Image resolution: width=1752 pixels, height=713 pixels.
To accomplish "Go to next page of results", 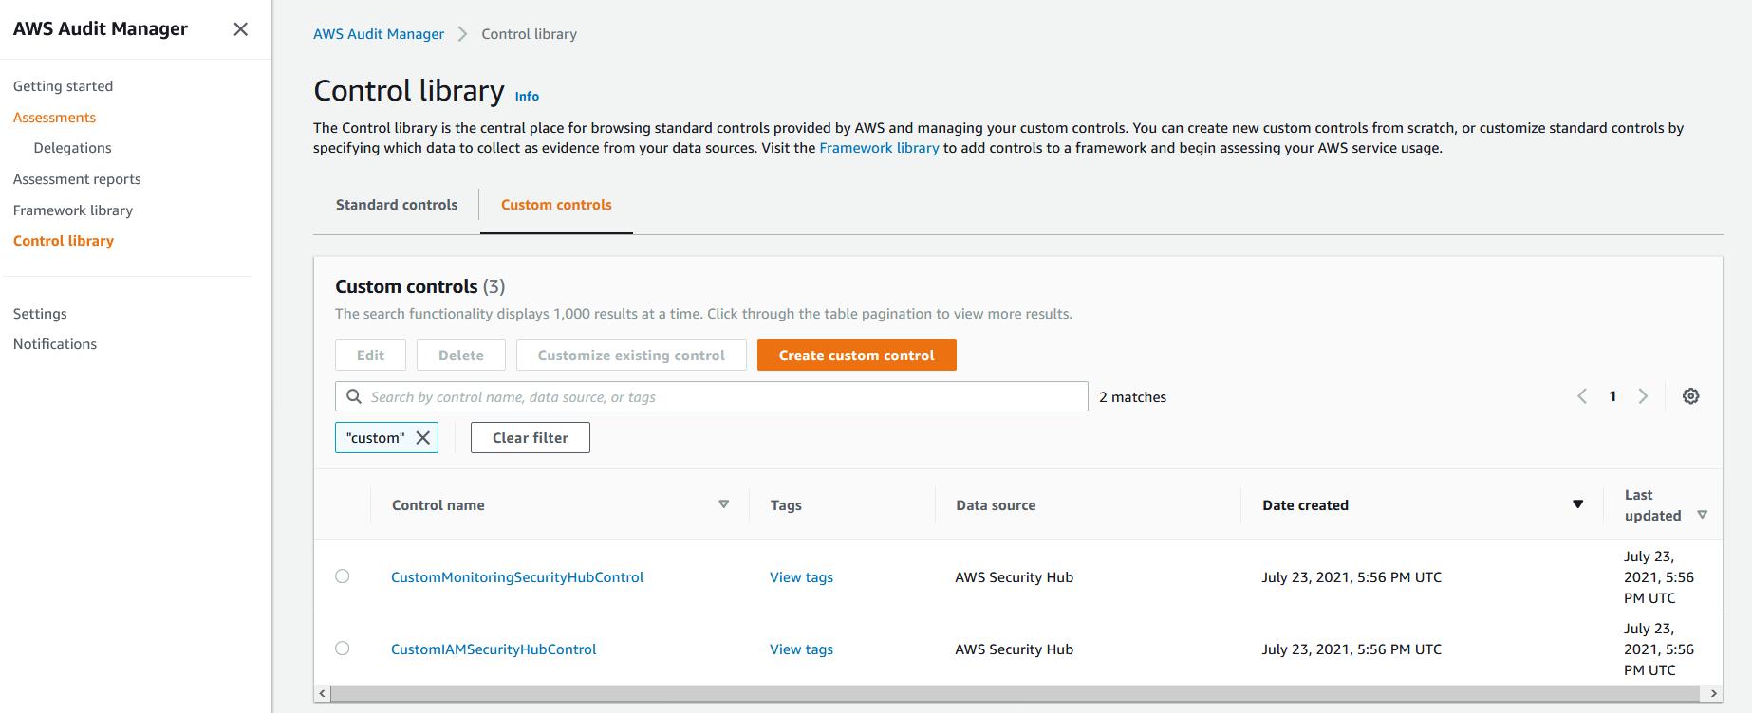I will coord(1643,396).
